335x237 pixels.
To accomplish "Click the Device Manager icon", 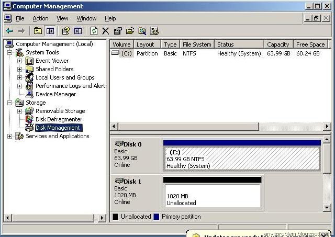I will (29, 94).
